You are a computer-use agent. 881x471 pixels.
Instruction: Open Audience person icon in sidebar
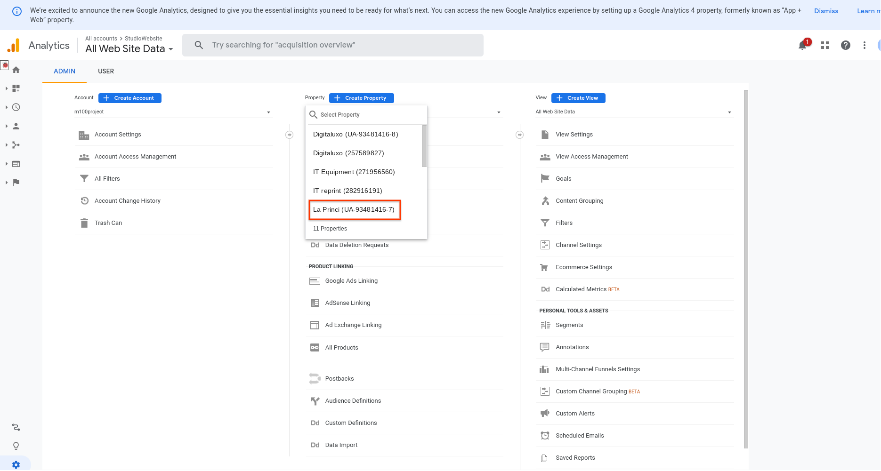point(16,126)
